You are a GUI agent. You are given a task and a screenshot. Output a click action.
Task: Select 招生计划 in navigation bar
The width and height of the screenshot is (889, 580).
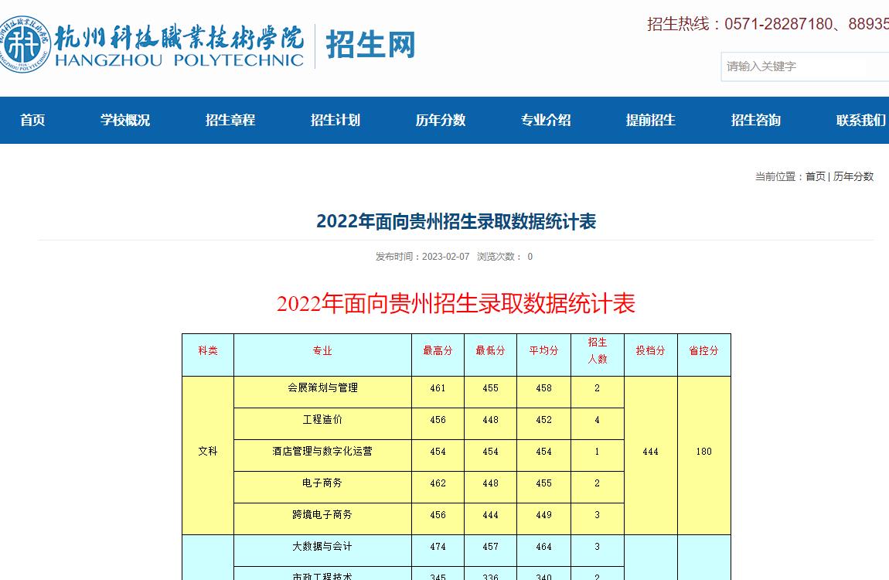336,120
